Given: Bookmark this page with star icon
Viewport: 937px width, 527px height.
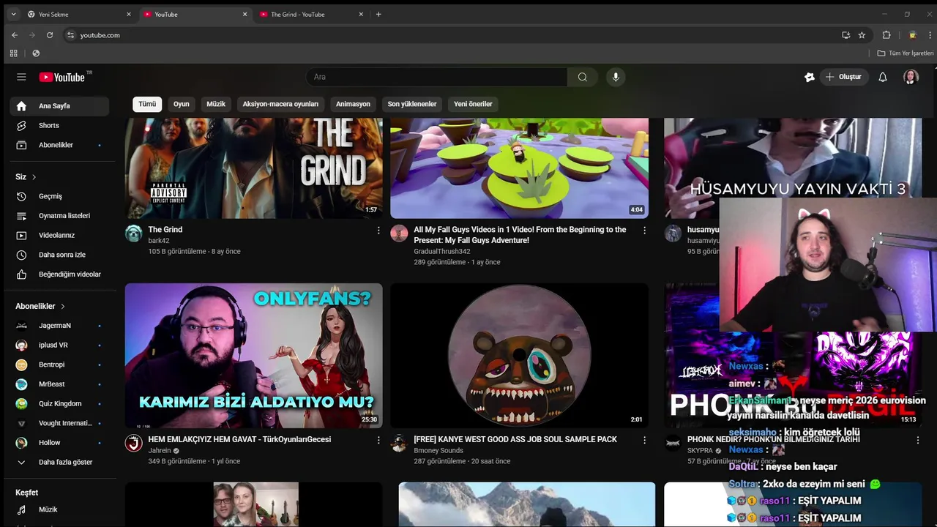Looking at the screenshot, I should (x=862, y=35).
